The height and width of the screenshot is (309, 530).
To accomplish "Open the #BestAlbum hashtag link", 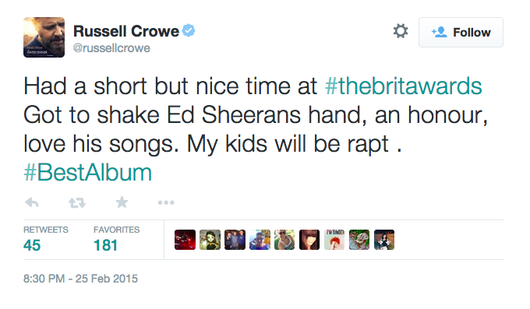I will pyautogui.click(x=87, y=173).
